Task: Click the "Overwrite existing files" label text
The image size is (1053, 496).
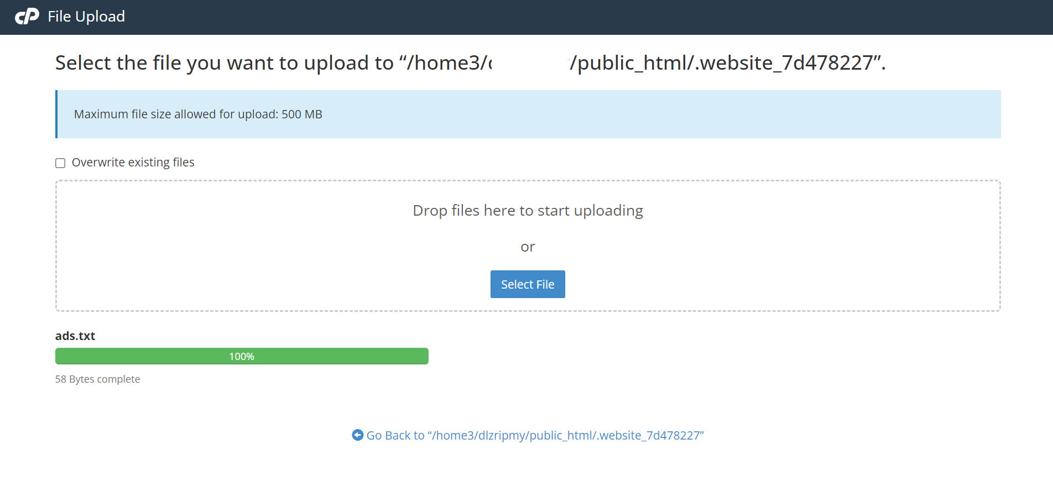Action: 133,163
